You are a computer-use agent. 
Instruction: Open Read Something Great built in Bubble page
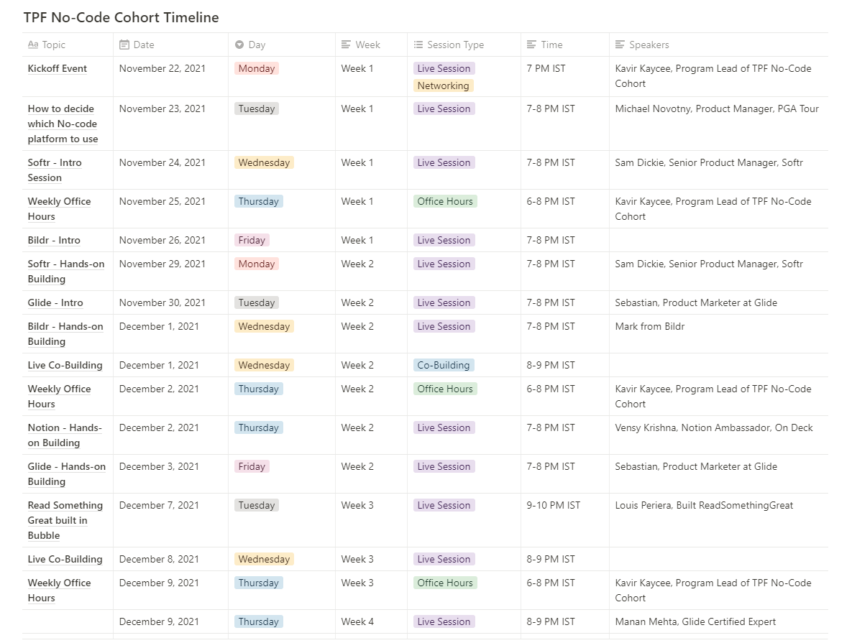coord(65,520)
